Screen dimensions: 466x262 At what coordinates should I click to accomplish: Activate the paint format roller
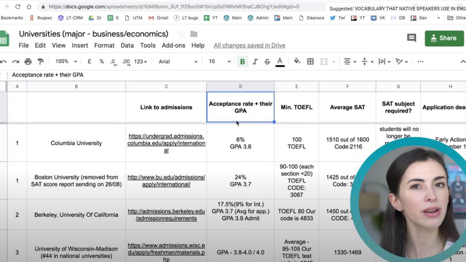pos(41,61)
